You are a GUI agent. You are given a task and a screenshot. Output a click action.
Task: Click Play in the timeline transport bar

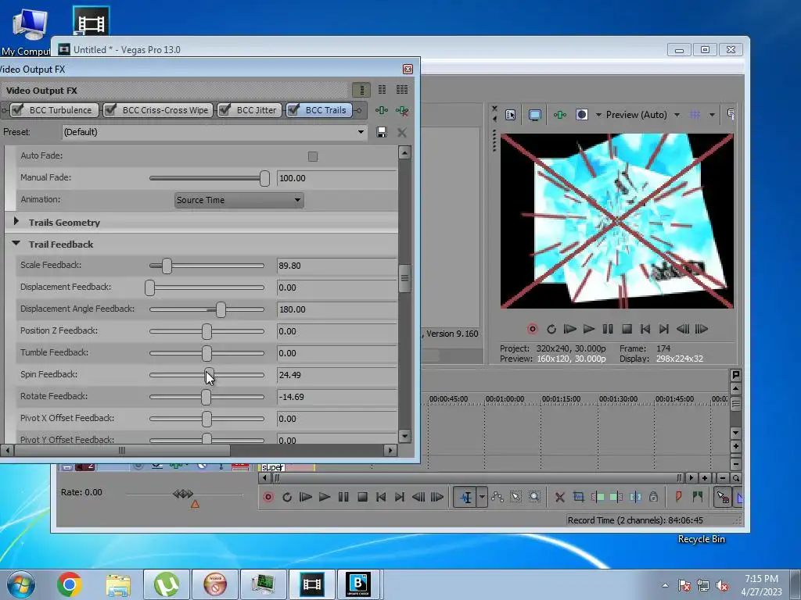coord(325,497)
